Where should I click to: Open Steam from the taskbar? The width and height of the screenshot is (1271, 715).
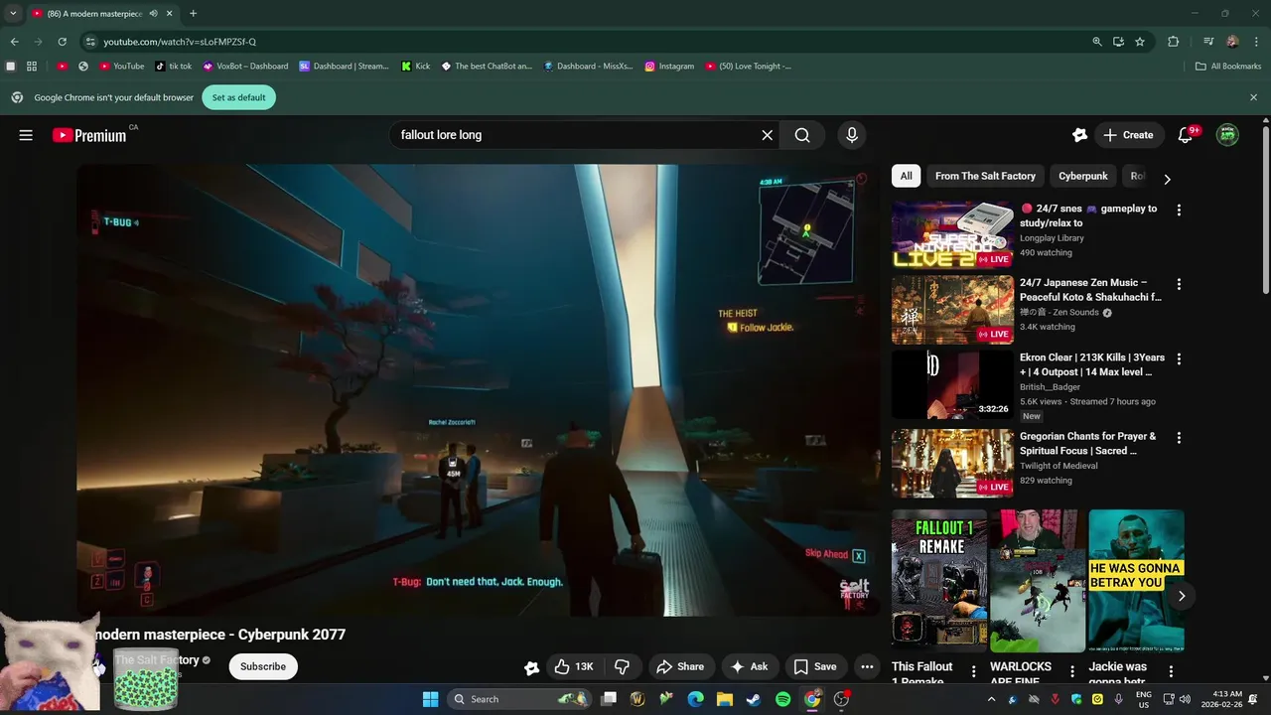click(754, 699)
